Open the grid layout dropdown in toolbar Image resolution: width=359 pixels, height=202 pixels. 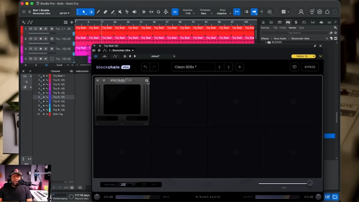(285, 12)
